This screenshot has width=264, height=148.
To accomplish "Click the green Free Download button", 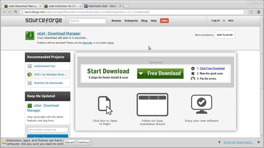I will click(x=160, y=74).
